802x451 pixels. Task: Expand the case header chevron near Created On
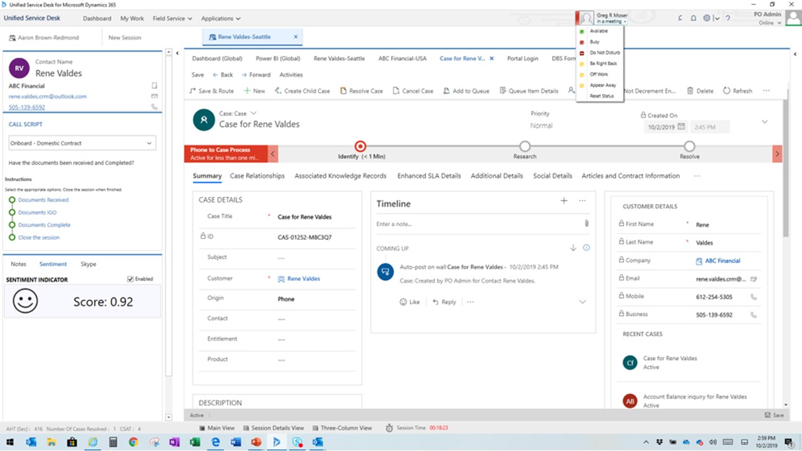pyautogui.click(x=764, y=122)
